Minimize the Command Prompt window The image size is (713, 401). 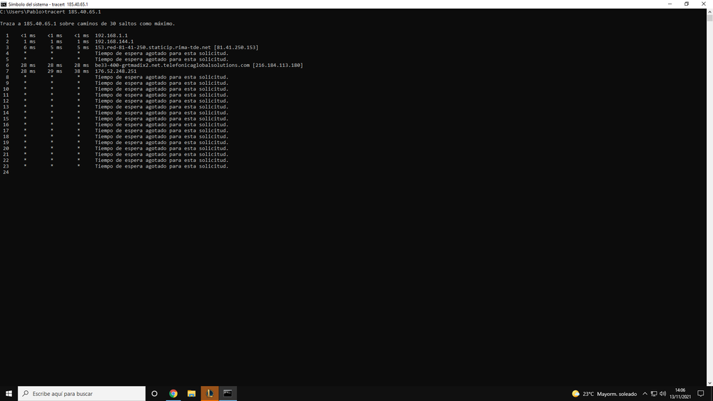(670, 4)
